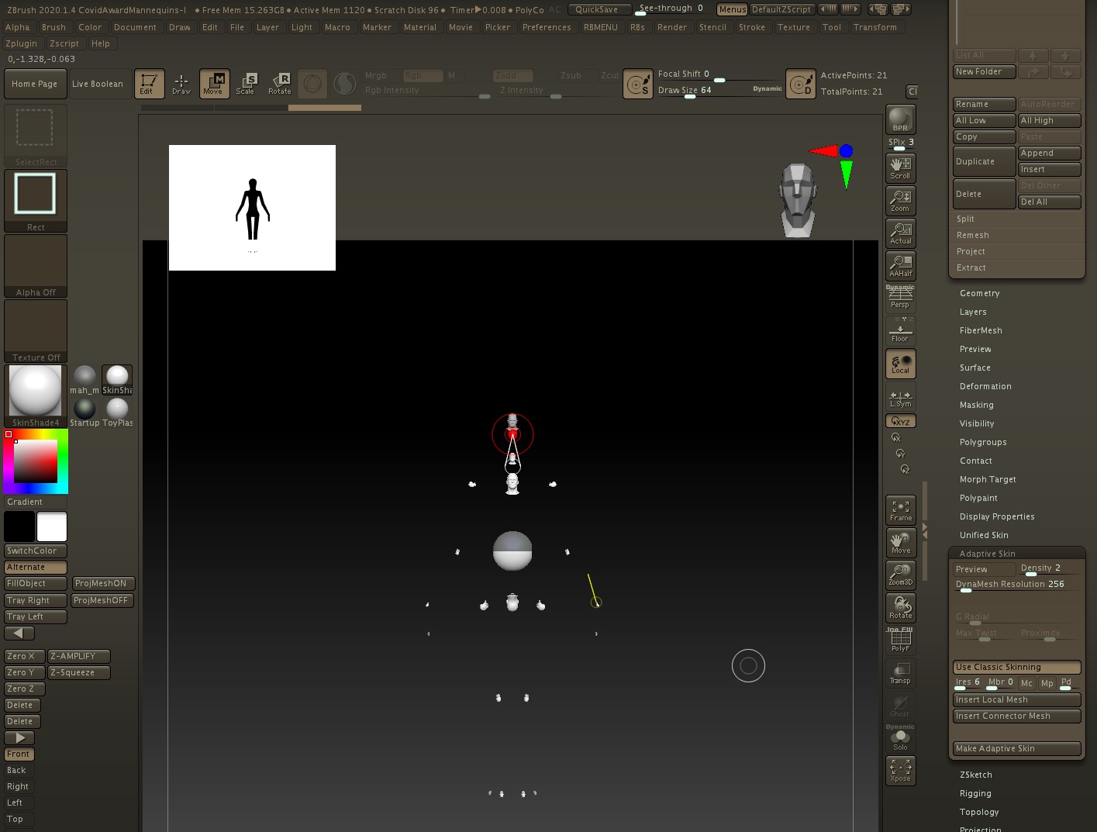This screenshot has width=1097, height=832.
Task: Collapse the Adaptive Skin subpalette
Action: pyautogui.click(x=987, y=554)
